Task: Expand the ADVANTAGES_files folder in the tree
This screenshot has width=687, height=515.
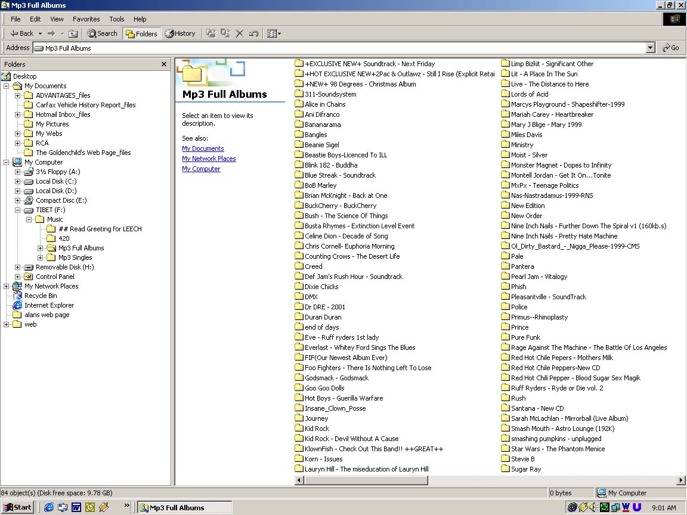Action: point(17,95)
